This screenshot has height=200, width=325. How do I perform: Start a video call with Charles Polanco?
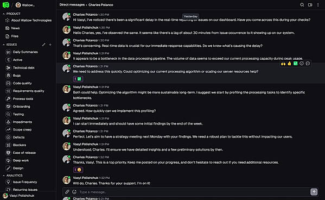(x=310, y=5)
